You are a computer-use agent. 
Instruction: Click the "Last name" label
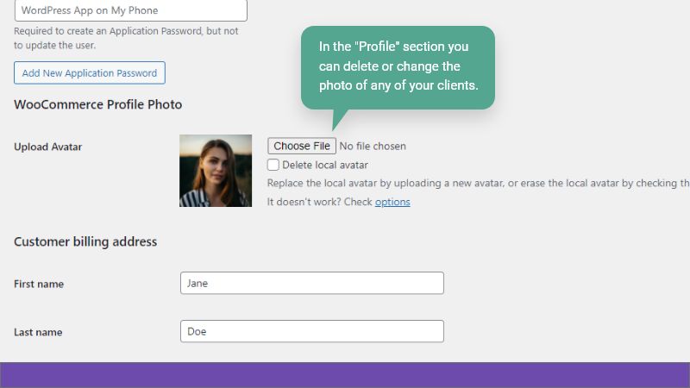pyautogui.click(x=38, y=332)
